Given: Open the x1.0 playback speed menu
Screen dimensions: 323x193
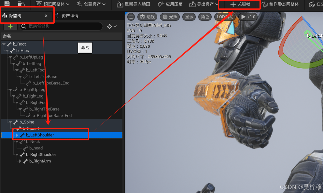Looking at the screenshot, I should click(248, 17).
